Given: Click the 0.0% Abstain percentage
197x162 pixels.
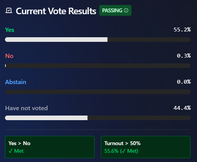Looking at the screenshot, I should point(184,82).
